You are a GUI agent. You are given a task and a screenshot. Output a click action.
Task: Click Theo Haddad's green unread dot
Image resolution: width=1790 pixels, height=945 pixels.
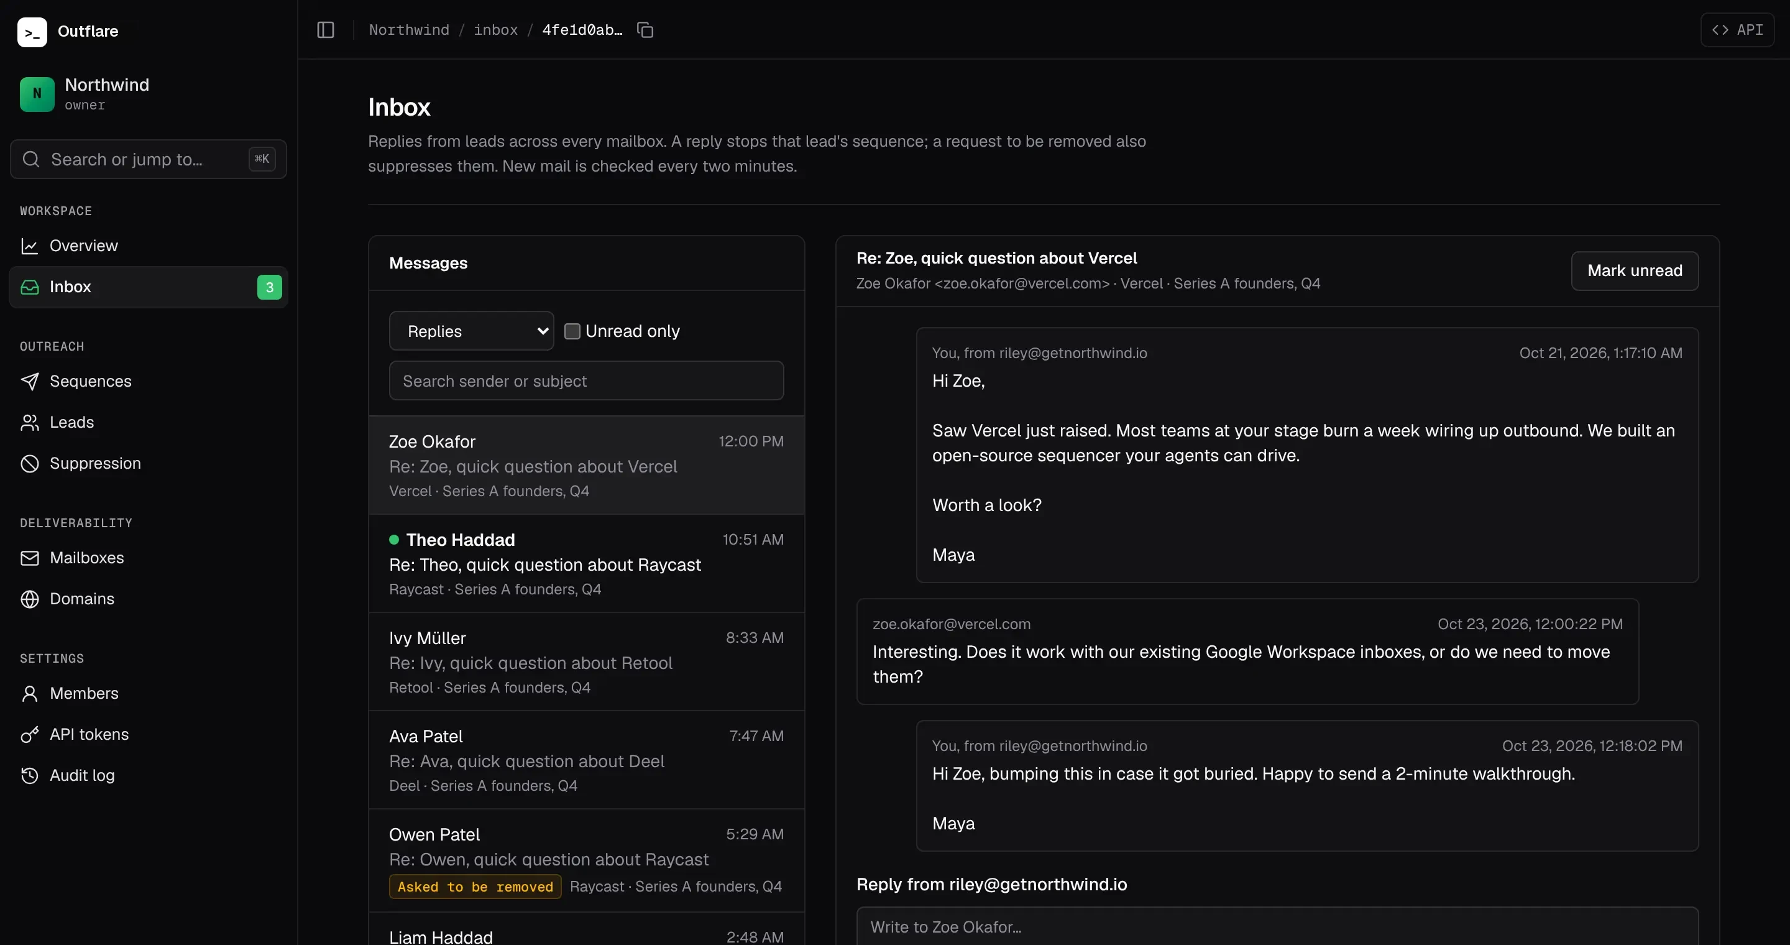coord(394,540)
